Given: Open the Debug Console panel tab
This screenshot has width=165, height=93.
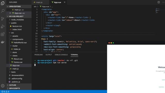Looking at the screenshot, I should [x=61, y=55].
